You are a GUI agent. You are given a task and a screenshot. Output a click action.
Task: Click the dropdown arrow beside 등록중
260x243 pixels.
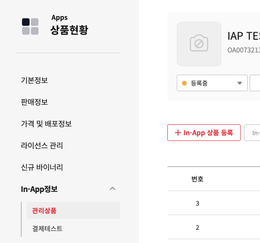[240, 83]
